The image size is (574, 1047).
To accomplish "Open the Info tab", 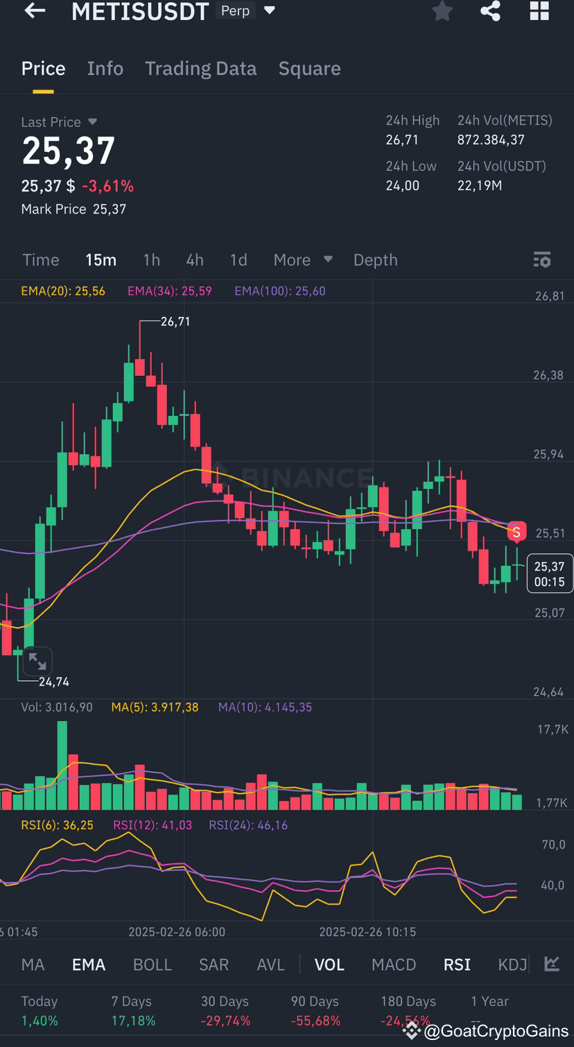I will coord(105,68).
